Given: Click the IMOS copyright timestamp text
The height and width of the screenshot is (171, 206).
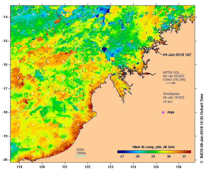Looking at the screenshot, I should (202, 129).
